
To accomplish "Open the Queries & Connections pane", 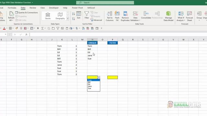I will [x=27, y=13].
